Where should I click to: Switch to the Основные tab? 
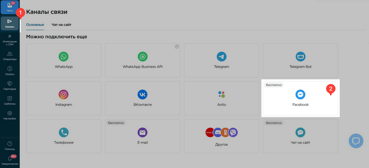35,25
